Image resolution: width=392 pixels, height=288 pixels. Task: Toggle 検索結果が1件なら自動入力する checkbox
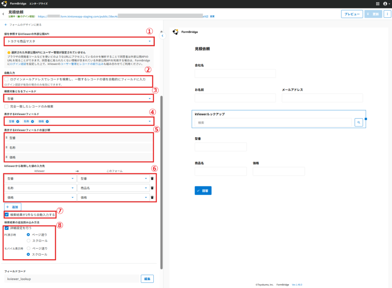(x=7, y=215)
